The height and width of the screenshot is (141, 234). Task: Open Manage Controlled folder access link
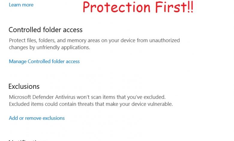[44, 61]
